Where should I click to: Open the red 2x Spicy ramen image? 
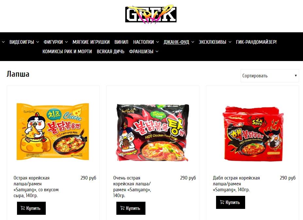253,134
